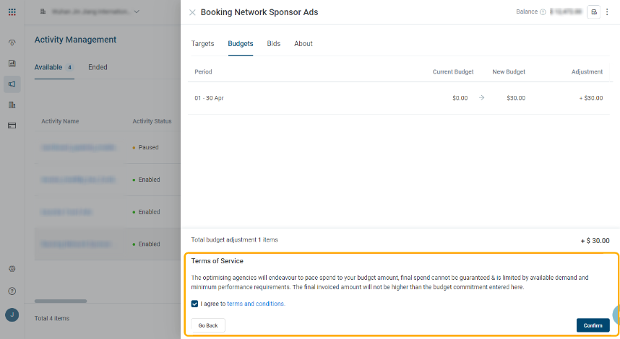
Task: Click the boxed icon button beside the balance
Action: (593, 12)
